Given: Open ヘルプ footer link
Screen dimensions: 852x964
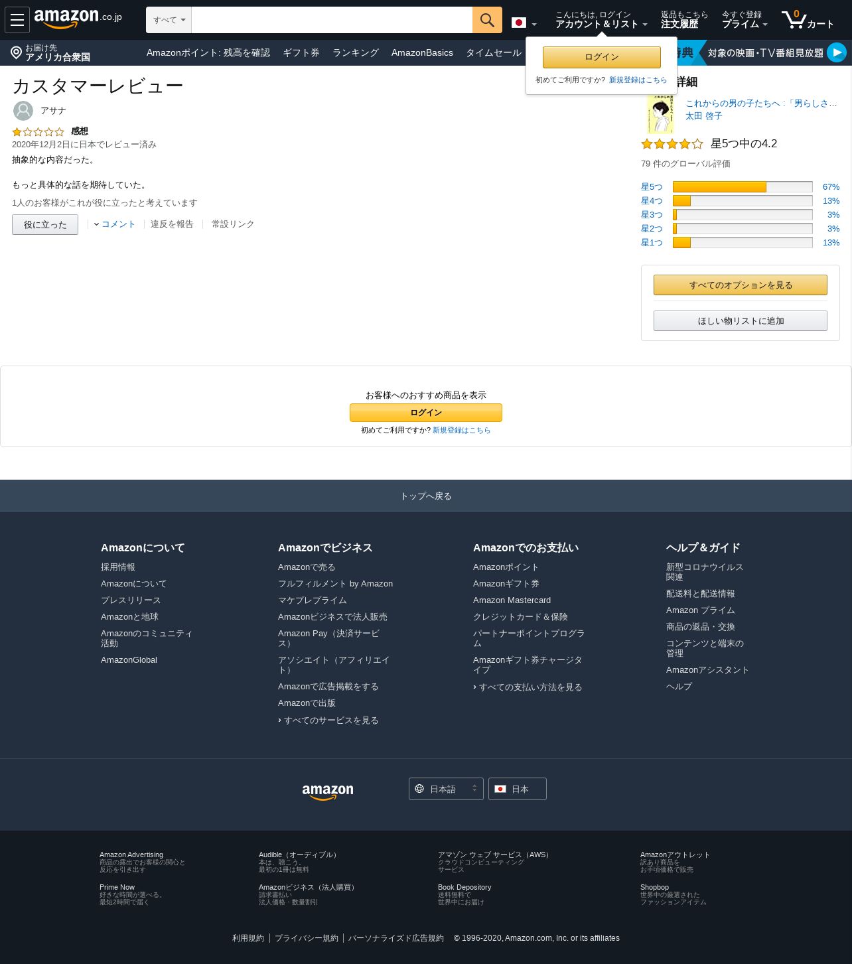Looking at the screenshot, I should tap(679, 687).
